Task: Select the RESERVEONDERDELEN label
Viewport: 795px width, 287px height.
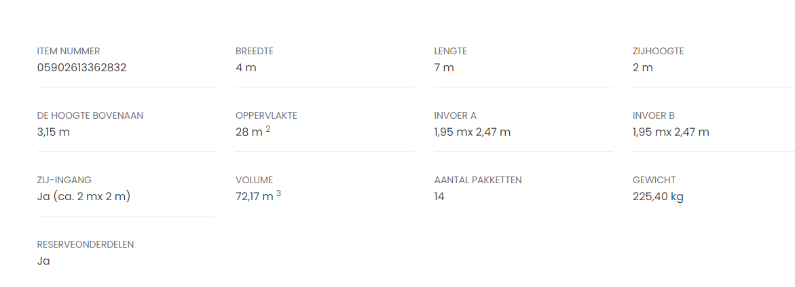Action: [86, 244]
